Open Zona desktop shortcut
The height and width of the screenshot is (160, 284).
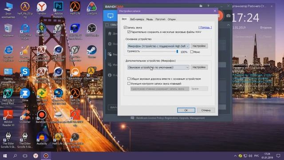click(25, 95)
